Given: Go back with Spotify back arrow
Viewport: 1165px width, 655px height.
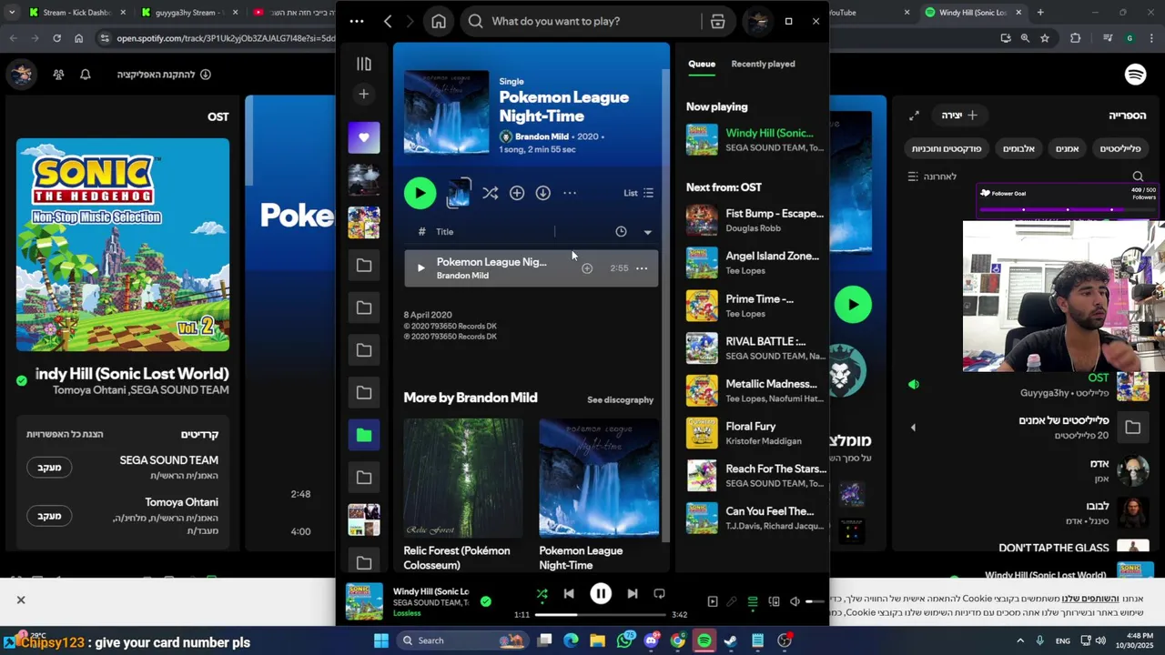Looking at the screenshot, I should point(388,21).
